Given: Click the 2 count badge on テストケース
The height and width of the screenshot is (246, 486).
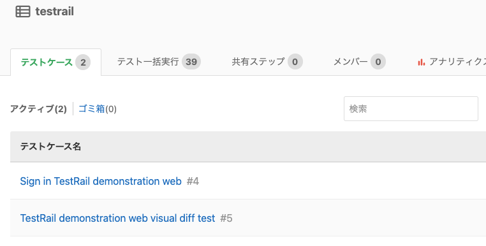Looking at the screenshot, I should click(83, 62).
